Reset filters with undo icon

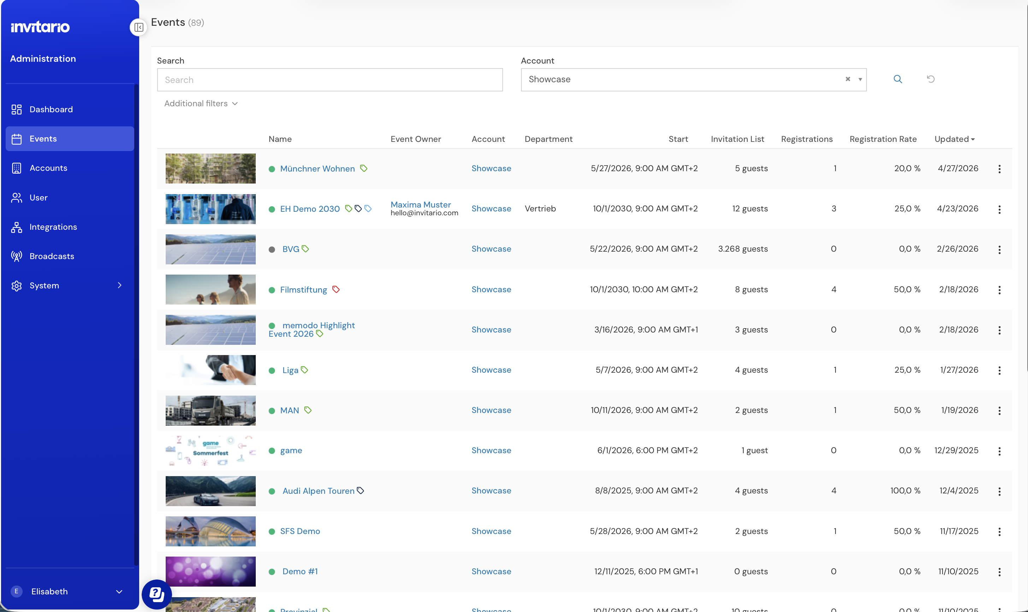(x=930, y=79)
